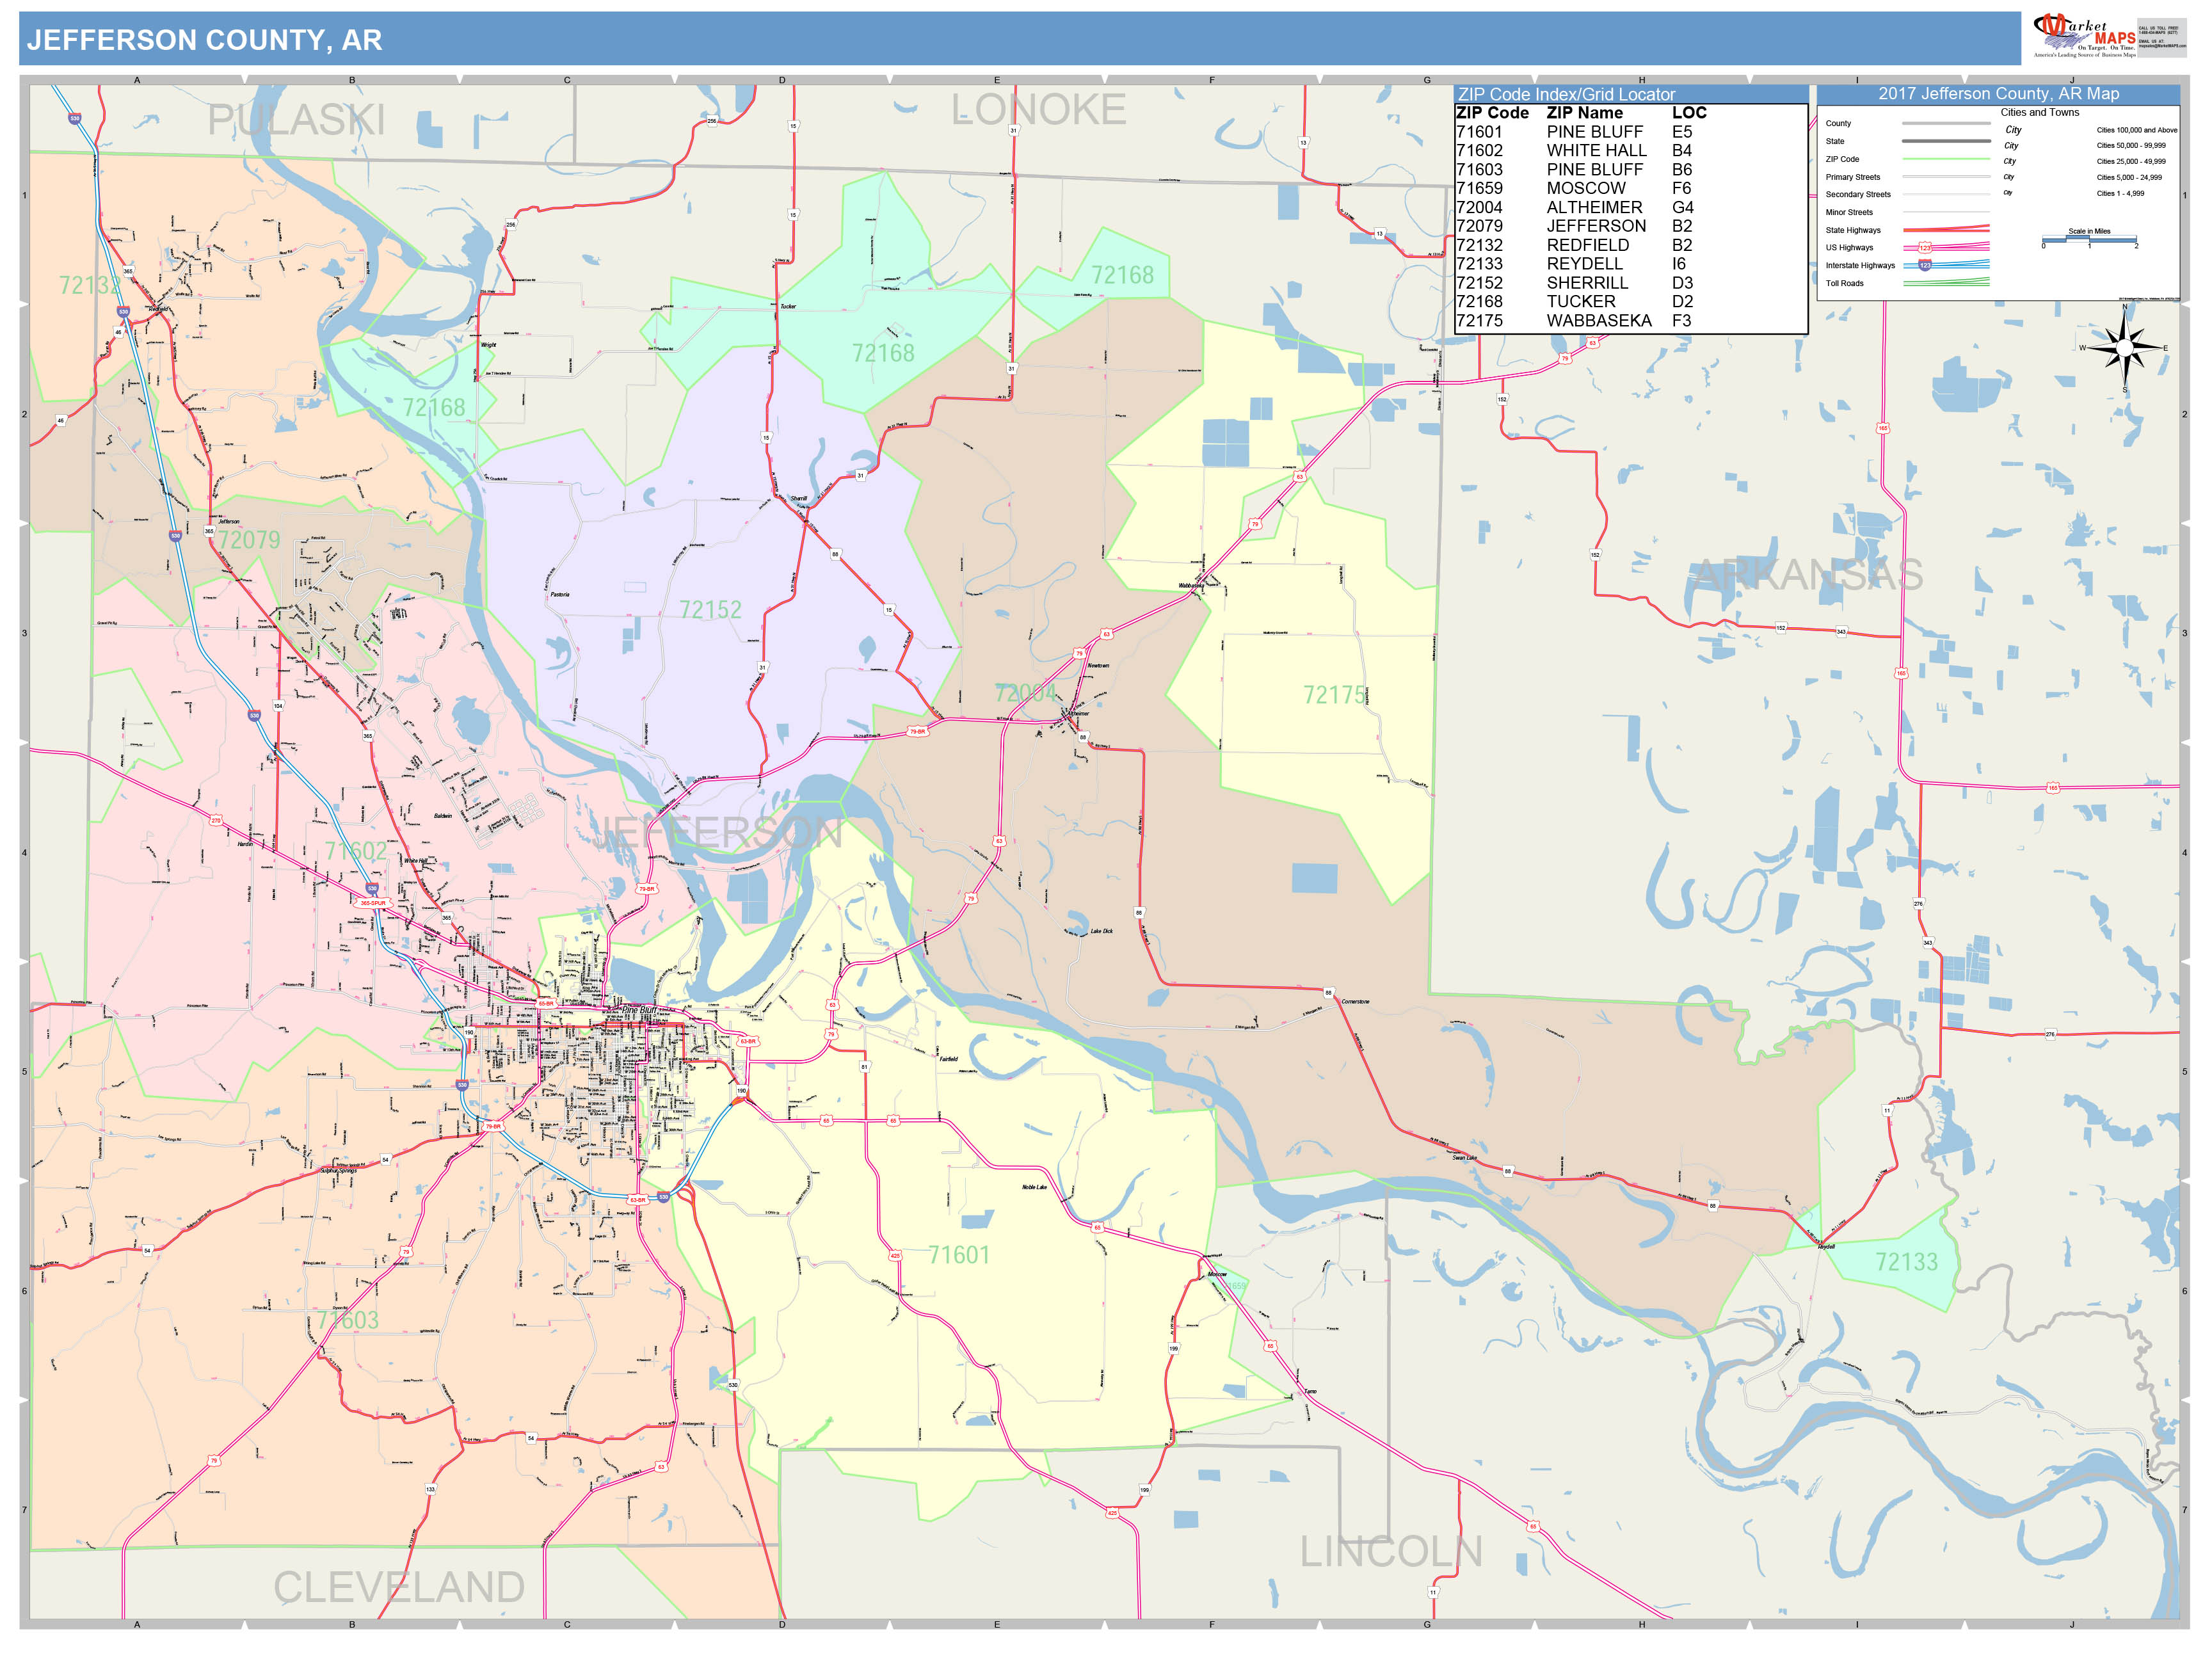Click the Interstate Highways shield symbol in legend
The image size is (2212, 1659).
tap(1926, 266)
